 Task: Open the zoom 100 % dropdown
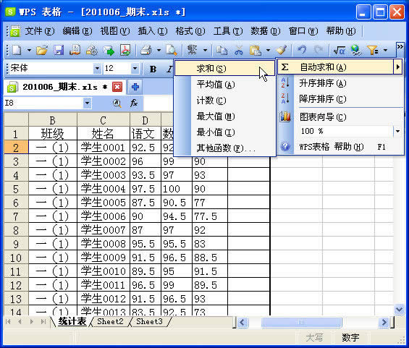397,131
